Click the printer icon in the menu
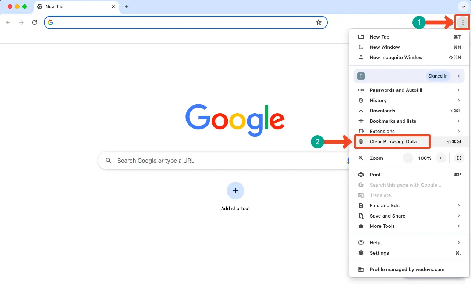The height and width of the screenshot is (284, 471). point(361,175)
